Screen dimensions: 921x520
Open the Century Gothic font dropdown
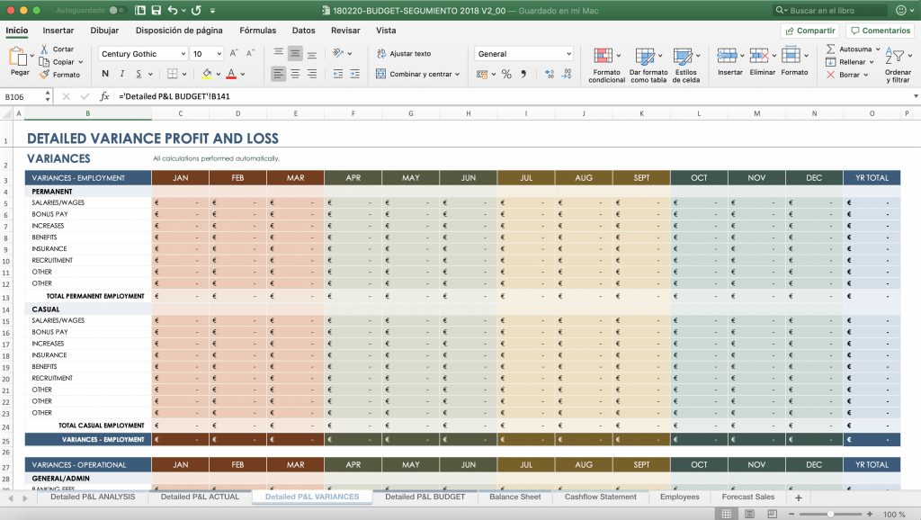pyautogui.click(x=183, y=53)
